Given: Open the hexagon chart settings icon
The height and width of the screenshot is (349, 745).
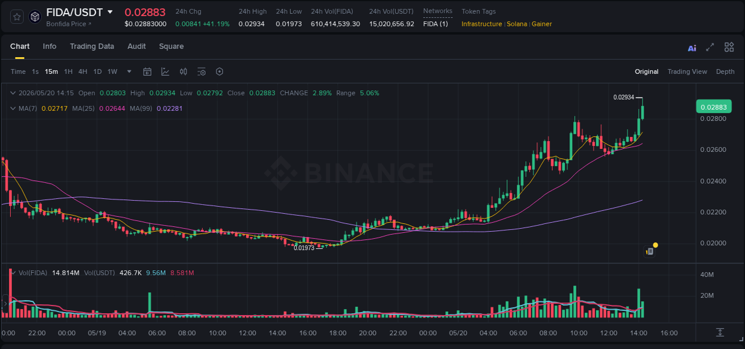Looking at the screenshot, I should click(219, 71).
